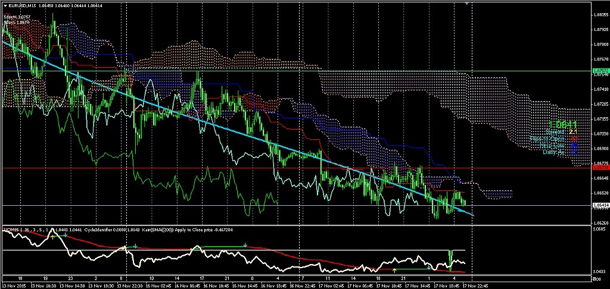Click the white 1.06414 current price tag
The image size is (610, 289).
pyautogui.click(x=600, y=206)
